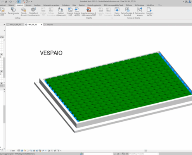Open the customize quick access toolbar dropdown
The width and height of the screenshot is (192, 155).
[x=31, y=2]
